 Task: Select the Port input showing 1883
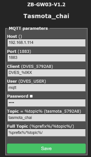pyautogui.click(x=46, y=58)
